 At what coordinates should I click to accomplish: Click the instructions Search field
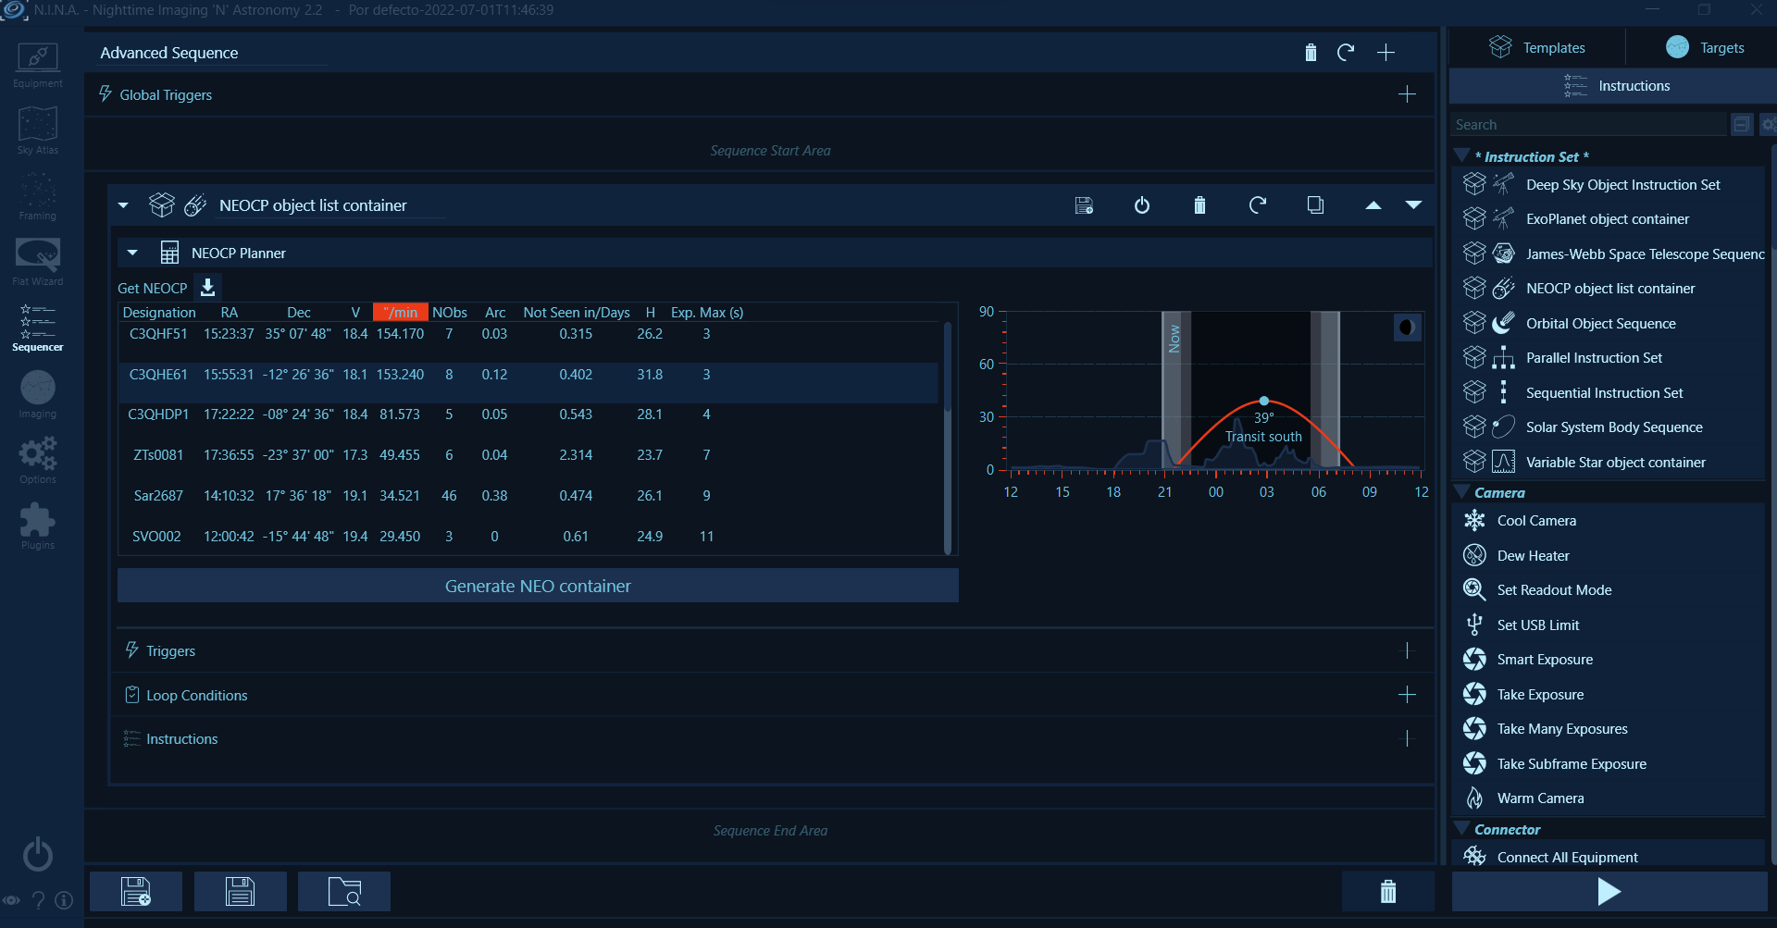point(1587,125)
